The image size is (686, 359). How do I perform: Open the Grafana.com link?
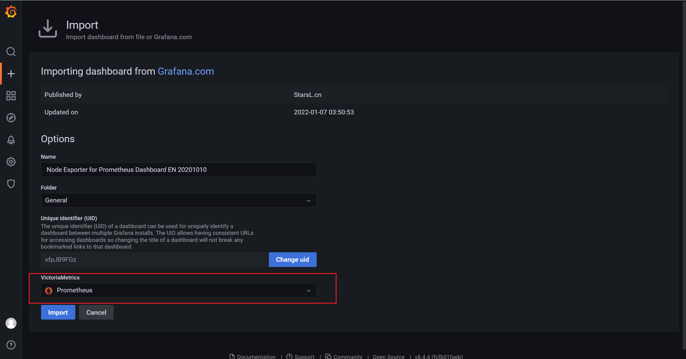pos(186,71)
